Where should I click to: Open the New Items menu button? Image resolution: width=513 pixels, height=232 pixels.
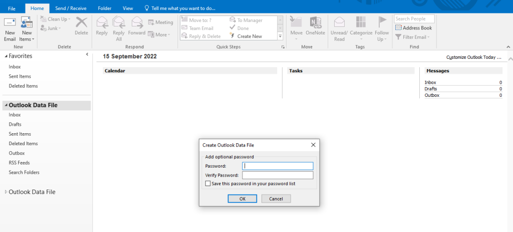27,29
